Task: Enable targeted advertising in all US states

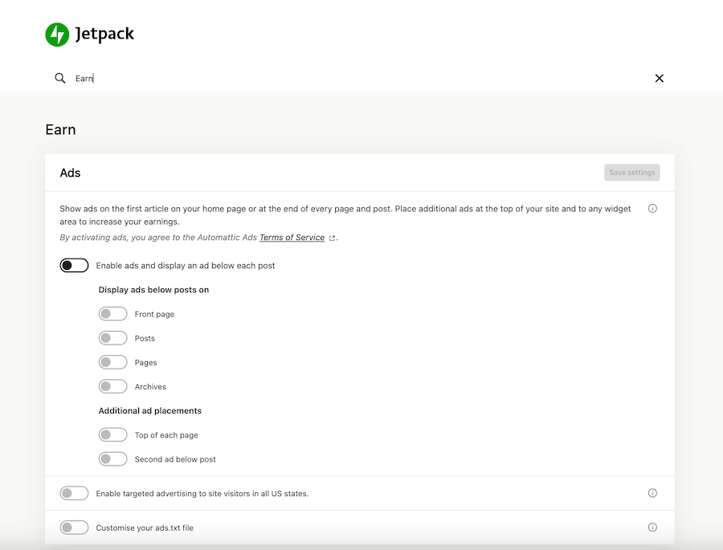Action: pos(74,493)
